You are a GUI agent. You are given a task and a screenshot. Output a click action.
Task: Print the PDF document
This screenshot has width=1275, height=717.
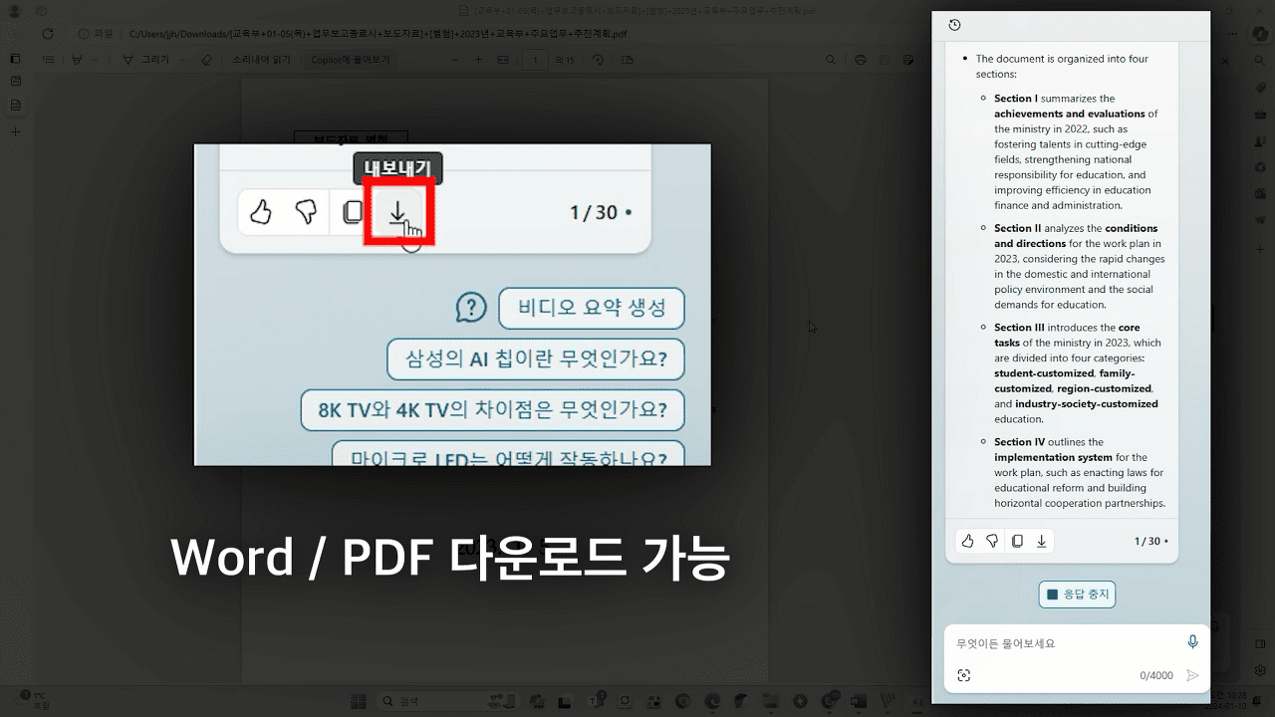click(861, 60)
